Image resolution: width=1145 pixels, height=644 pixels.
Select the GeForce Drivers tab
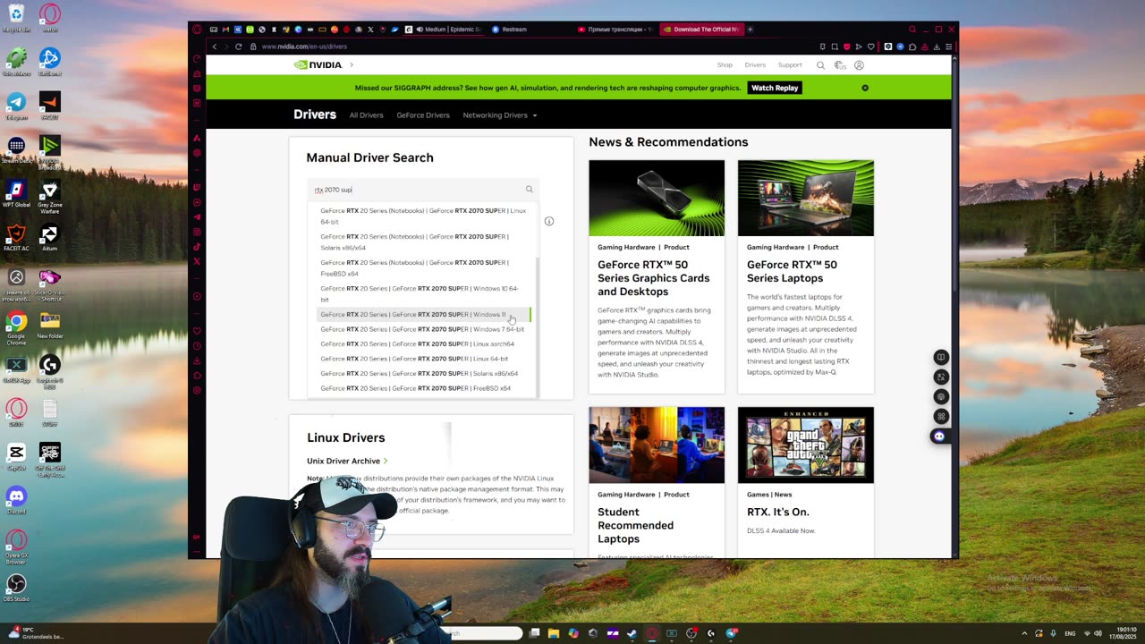[x=423, y=115]
